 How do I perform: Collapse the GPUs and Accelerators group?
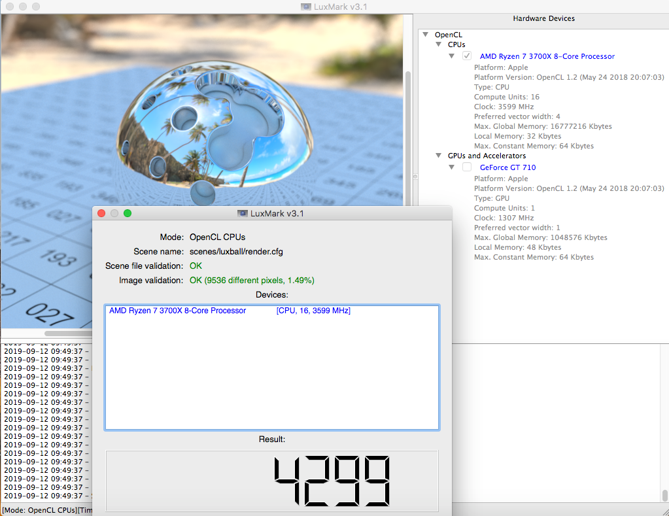click(x=439, y=156)
